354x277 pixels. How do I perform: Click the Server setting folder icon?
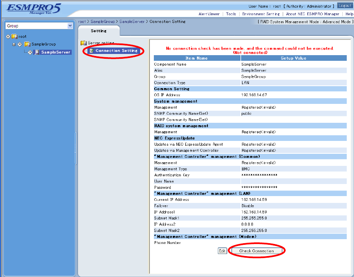coord(83,43)
